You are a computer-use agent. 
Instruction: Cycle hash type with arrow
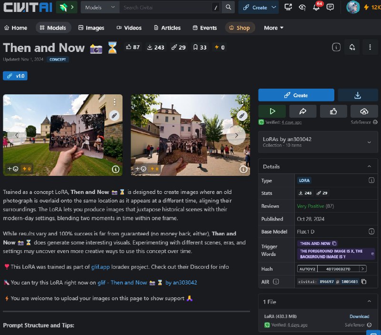tap(362, 269)
